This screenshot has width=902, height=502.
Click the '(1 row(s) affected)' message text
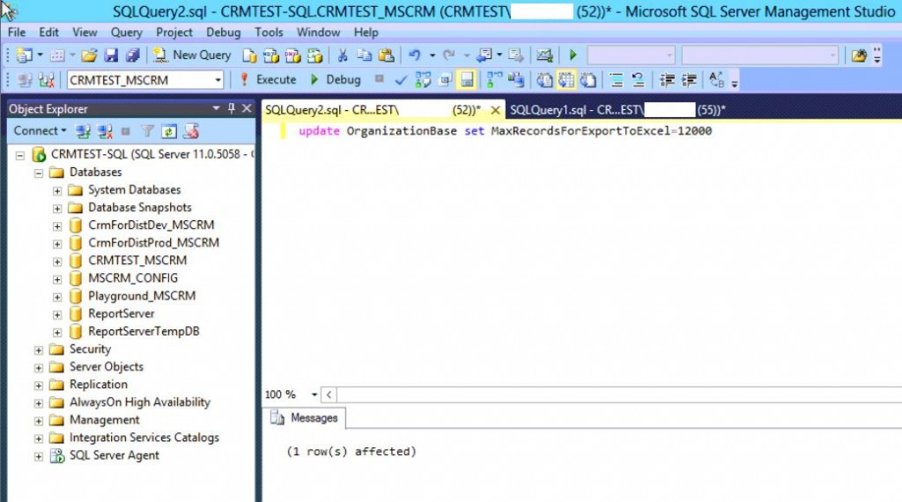tap(351, 452)
